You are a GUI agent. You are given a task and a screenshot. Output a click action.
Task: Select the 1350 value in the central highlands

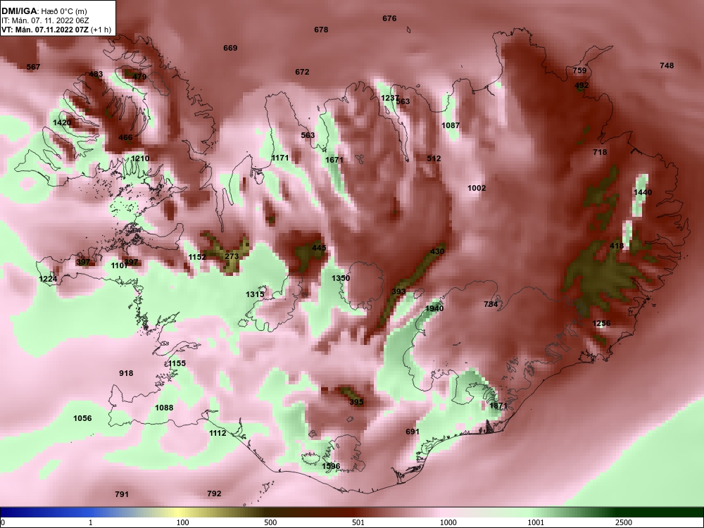[341, 278]
